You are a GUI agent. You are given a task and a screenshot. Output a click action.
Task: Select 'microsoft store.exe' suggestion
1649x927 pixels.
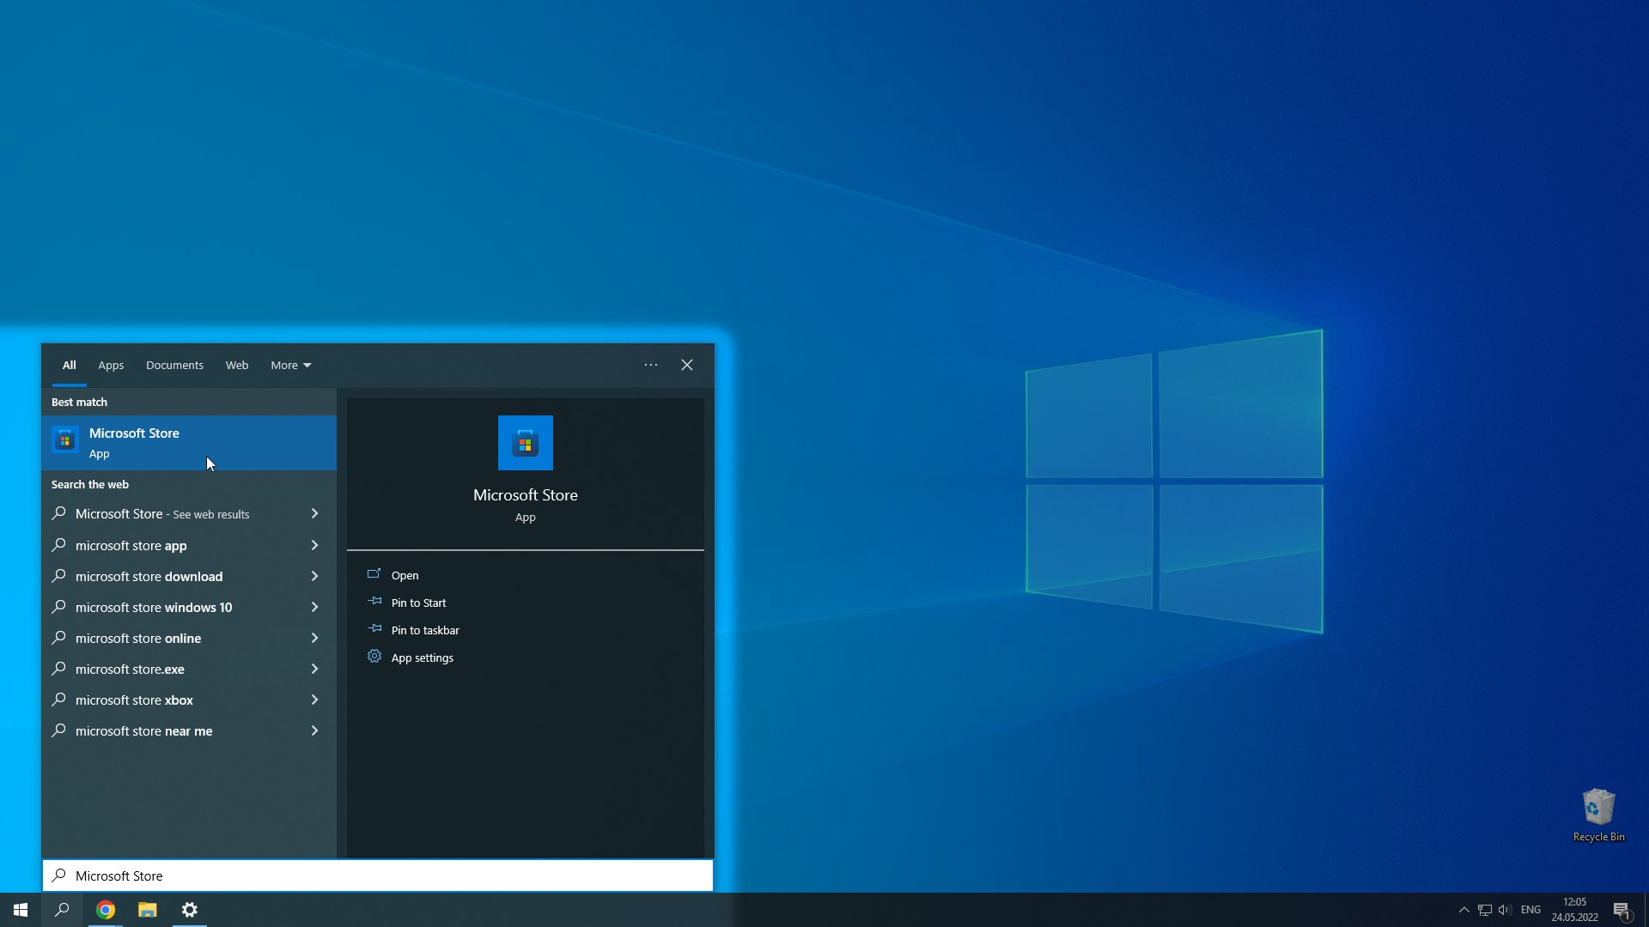click(x=189, y=669)
